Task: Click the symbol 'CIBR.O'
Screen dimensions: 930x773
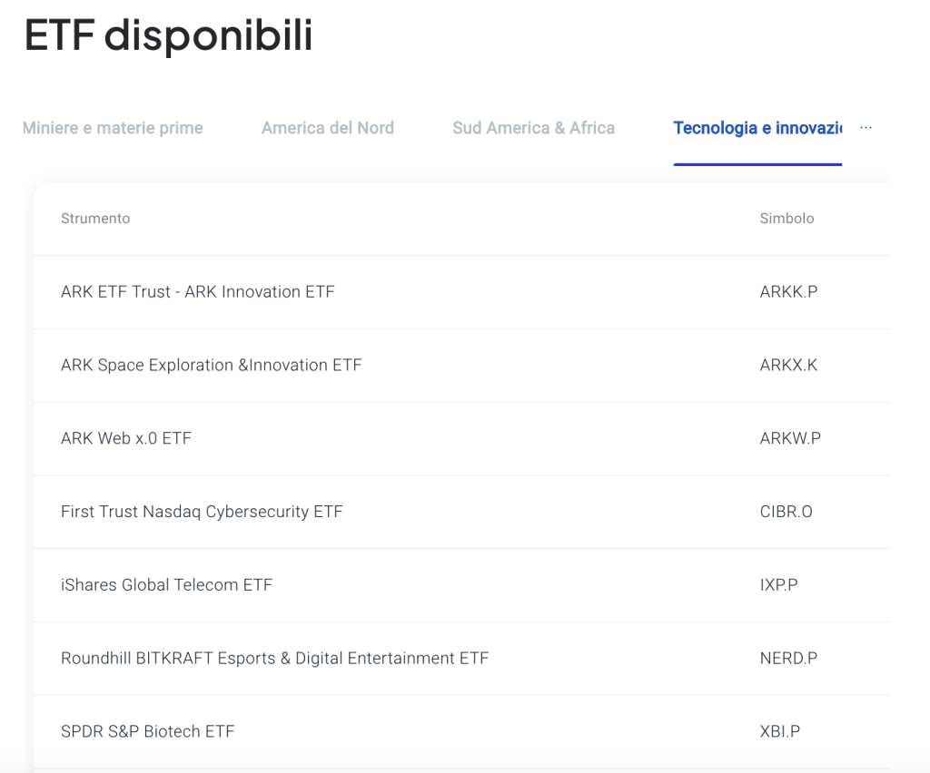Action: (x=787, y=512)
